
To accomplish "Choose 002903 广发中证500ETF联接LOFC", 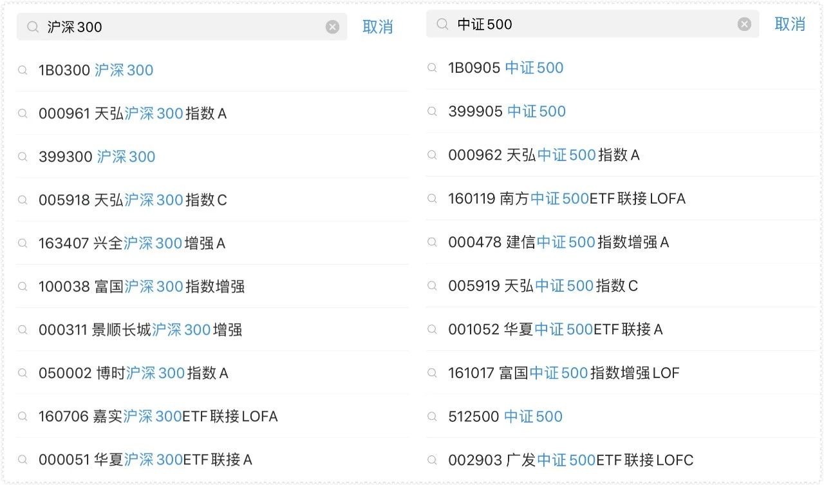I will [570, 461].
